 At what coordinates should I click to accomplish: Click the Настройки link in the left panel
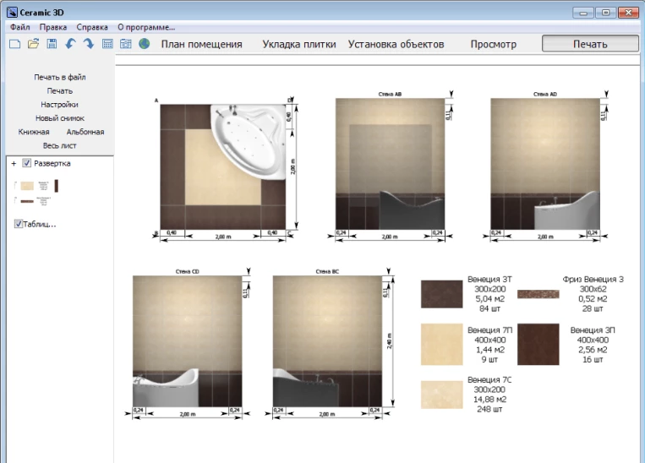coord(59,104)
